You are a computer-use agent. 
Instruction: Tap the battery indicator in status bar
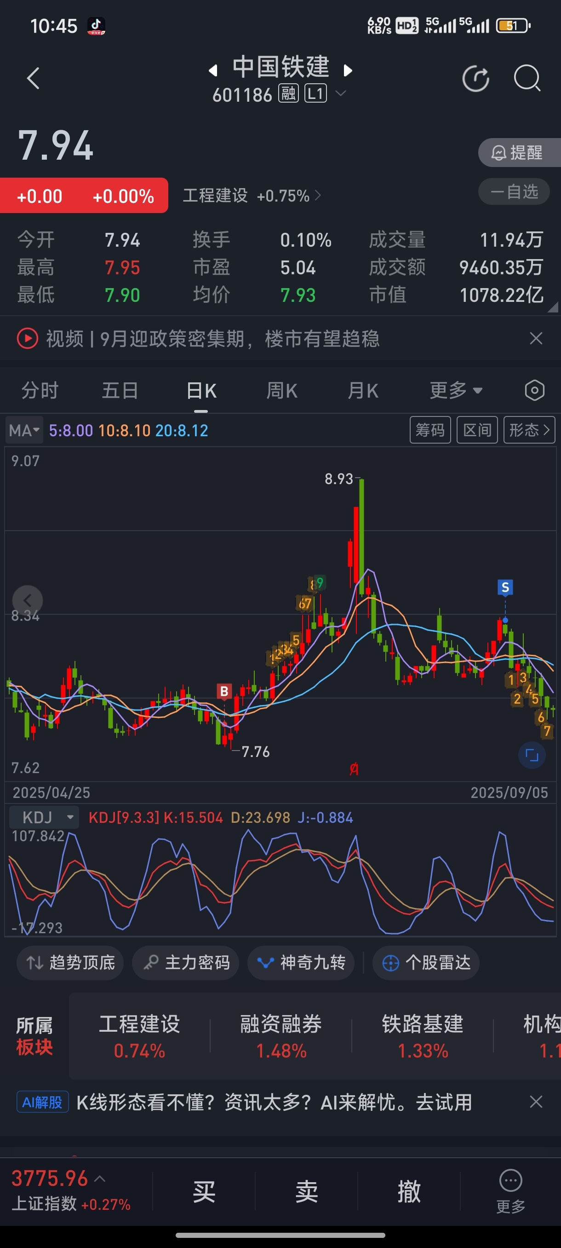[513, 25]
